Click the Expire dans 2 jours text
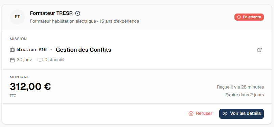 click(x=245, y=95)
